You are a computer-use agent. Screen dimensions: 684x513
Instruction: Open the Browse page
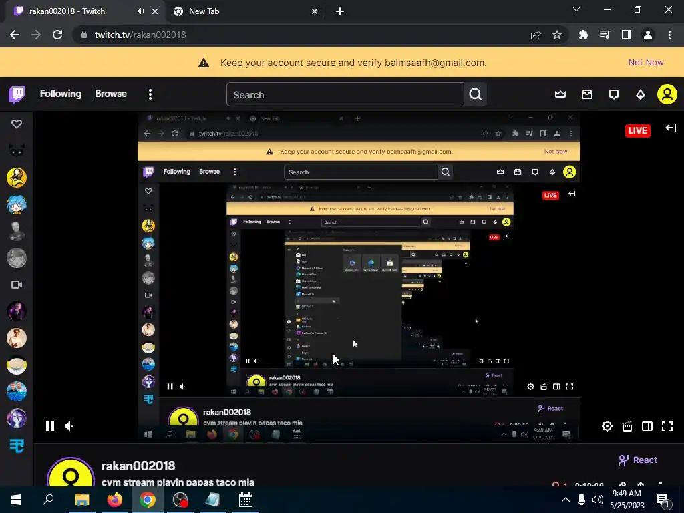click(x=111, y=94)
